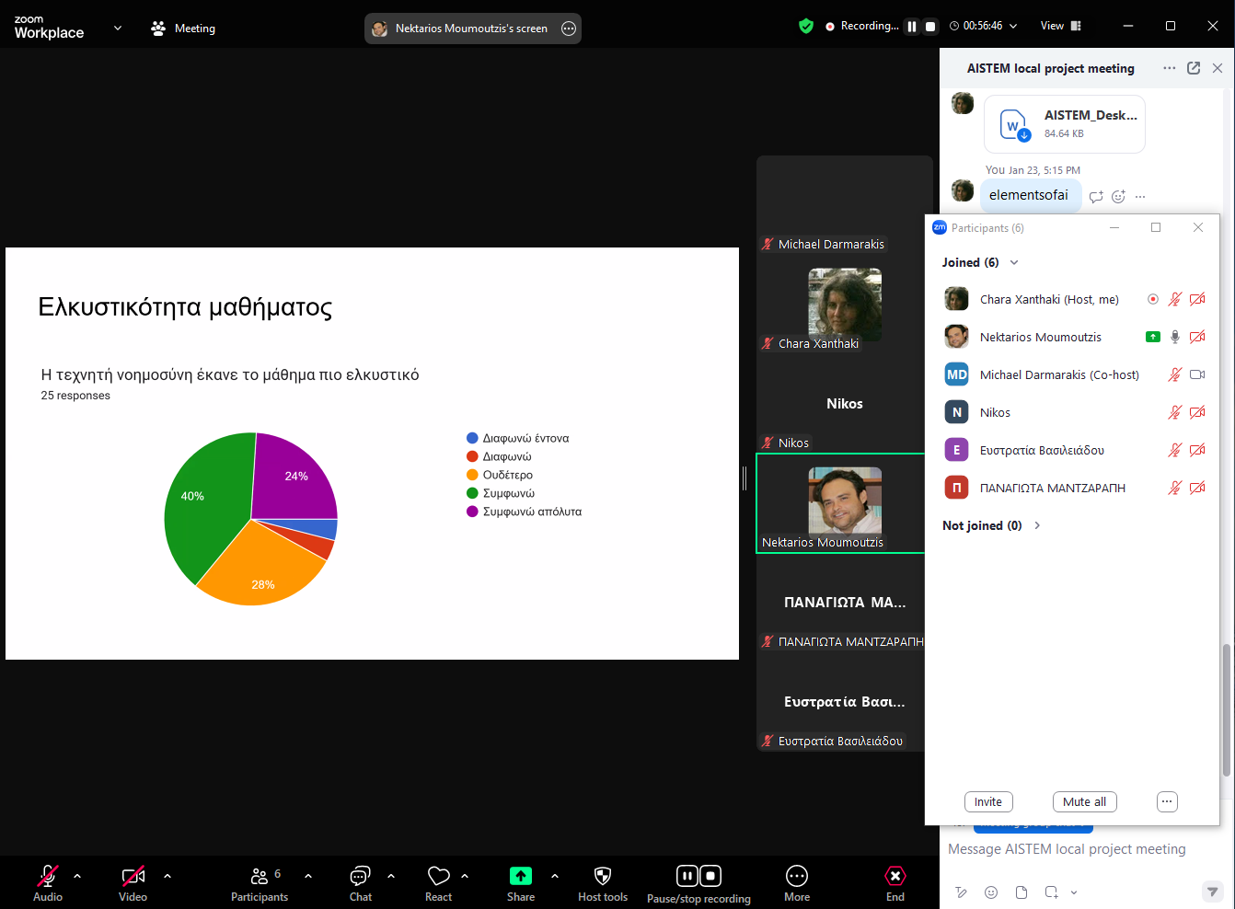Expand audio options arrow beside Audio
The height and width of the screenshot is (909, 1235).
coord(77,876)
